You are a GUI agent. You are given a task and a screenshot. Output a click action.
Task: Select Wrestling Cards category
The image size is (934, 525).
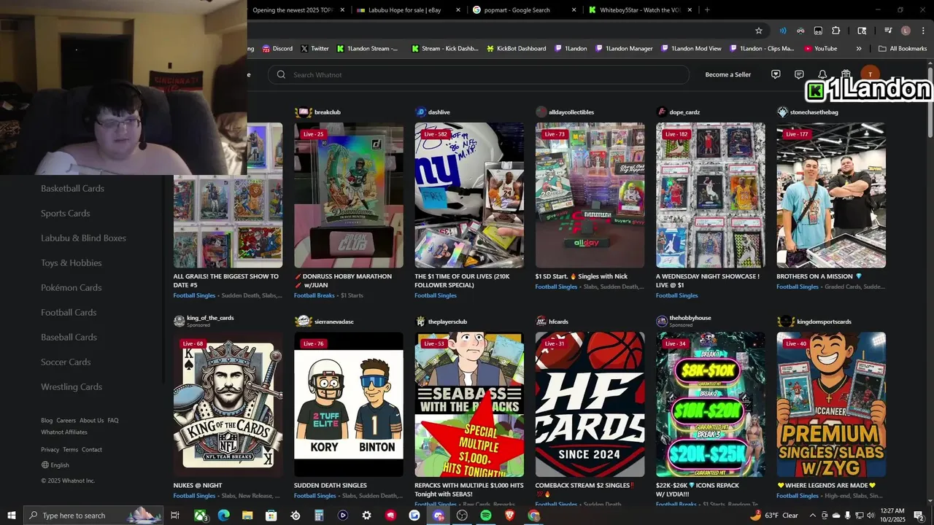tap(72, 386)
